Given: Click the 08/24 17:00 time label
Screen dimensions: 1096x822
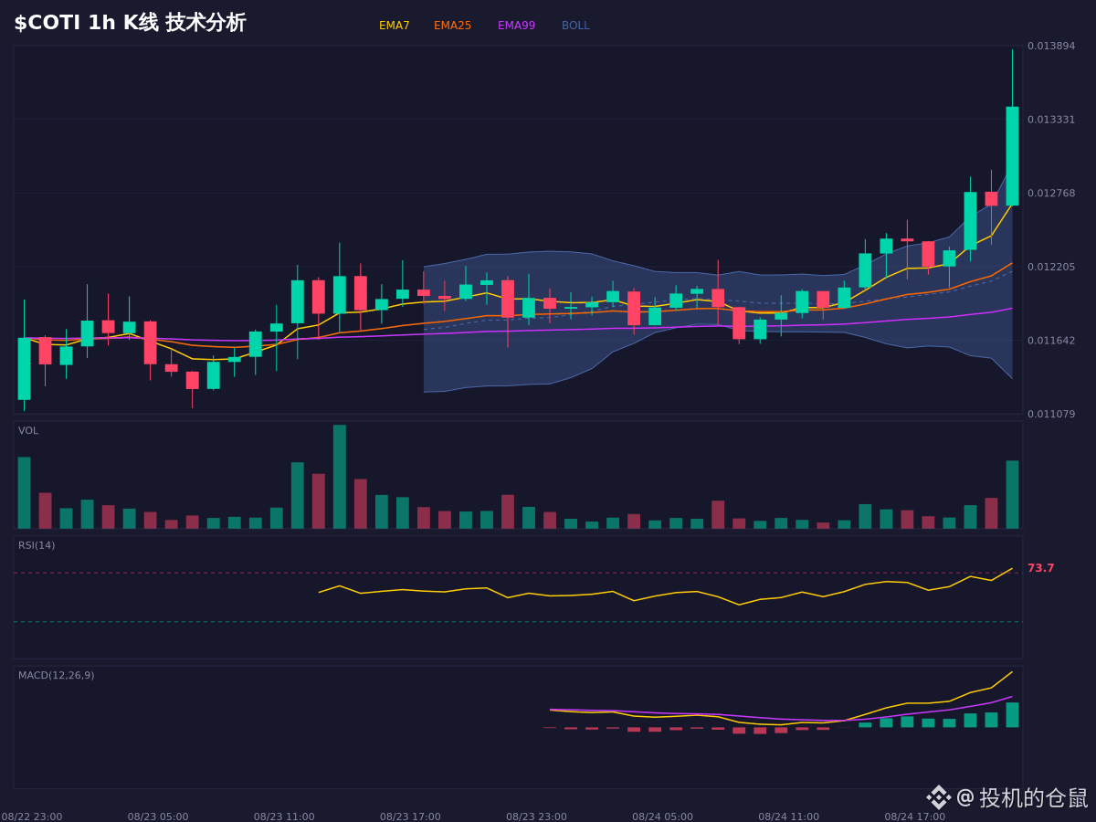Looking at the screenshot, I should click(915, 817).
